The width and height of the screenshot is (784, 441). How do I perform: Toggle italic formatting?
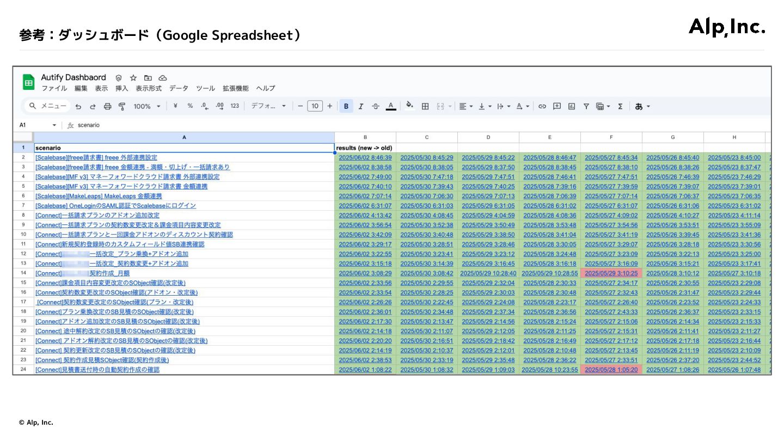tap(360, 106)
